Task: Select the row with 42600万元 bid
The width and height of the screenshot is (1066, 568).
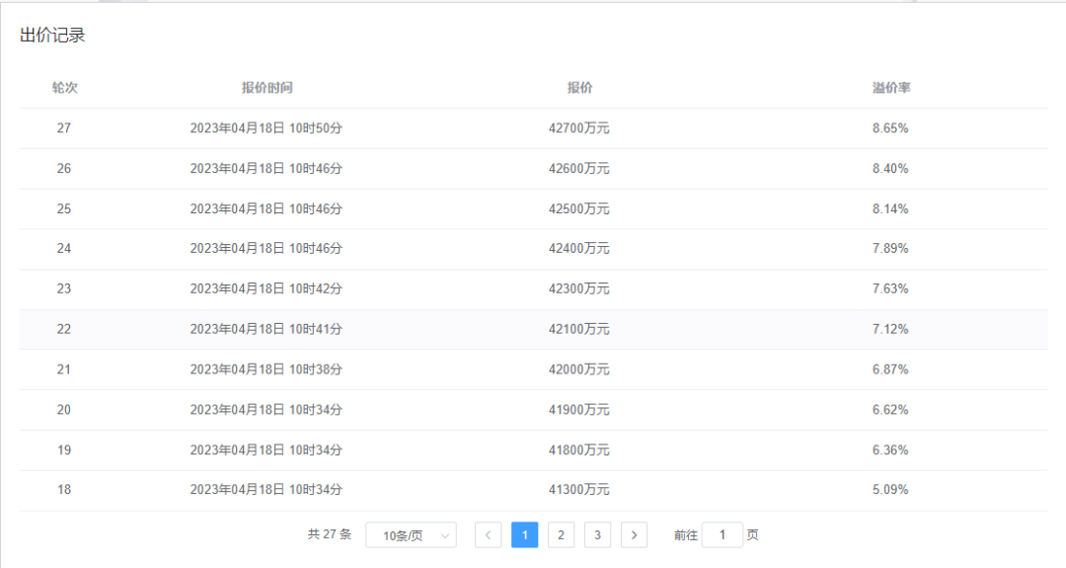Action: click(x=533, y=169)
